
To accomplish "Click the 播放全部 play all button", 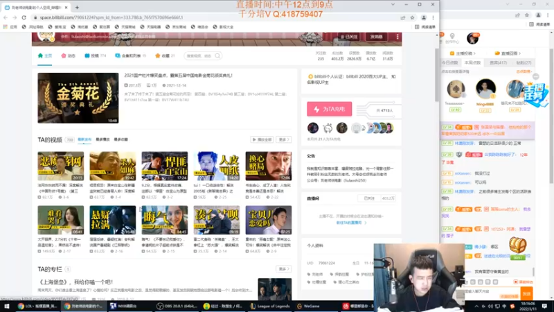I will pyautogui.click(x=262, y=140).
